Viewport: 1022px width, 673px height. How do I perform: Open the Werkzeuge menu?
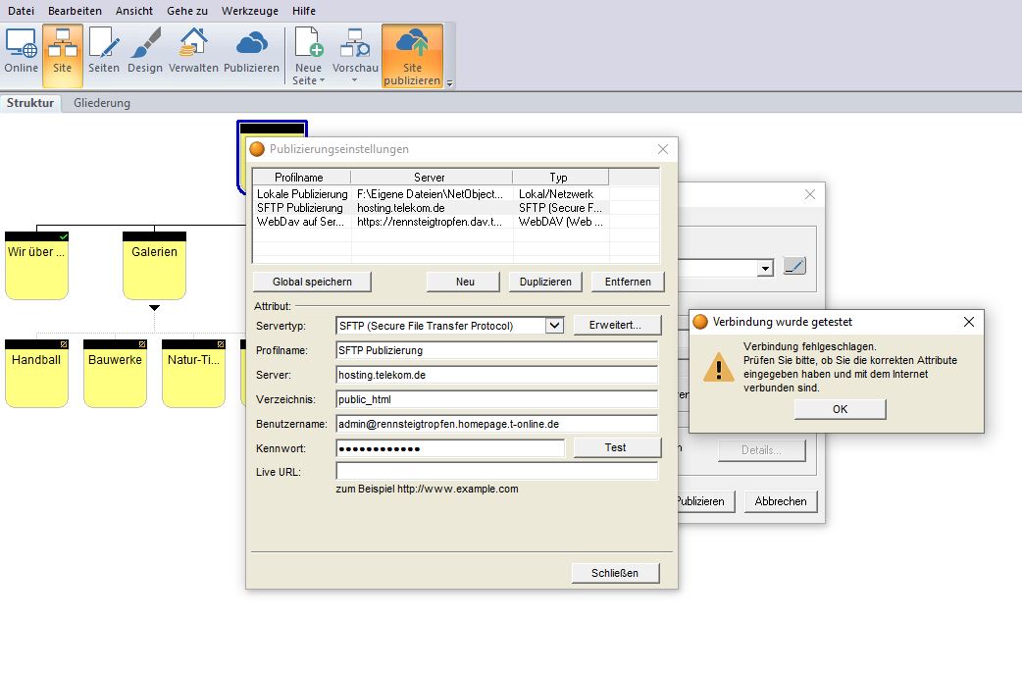[250, 11]
